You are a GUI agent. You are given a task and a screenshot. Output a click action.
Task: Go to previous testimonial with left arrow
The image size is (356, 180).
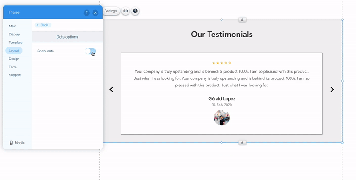[111, 90]
